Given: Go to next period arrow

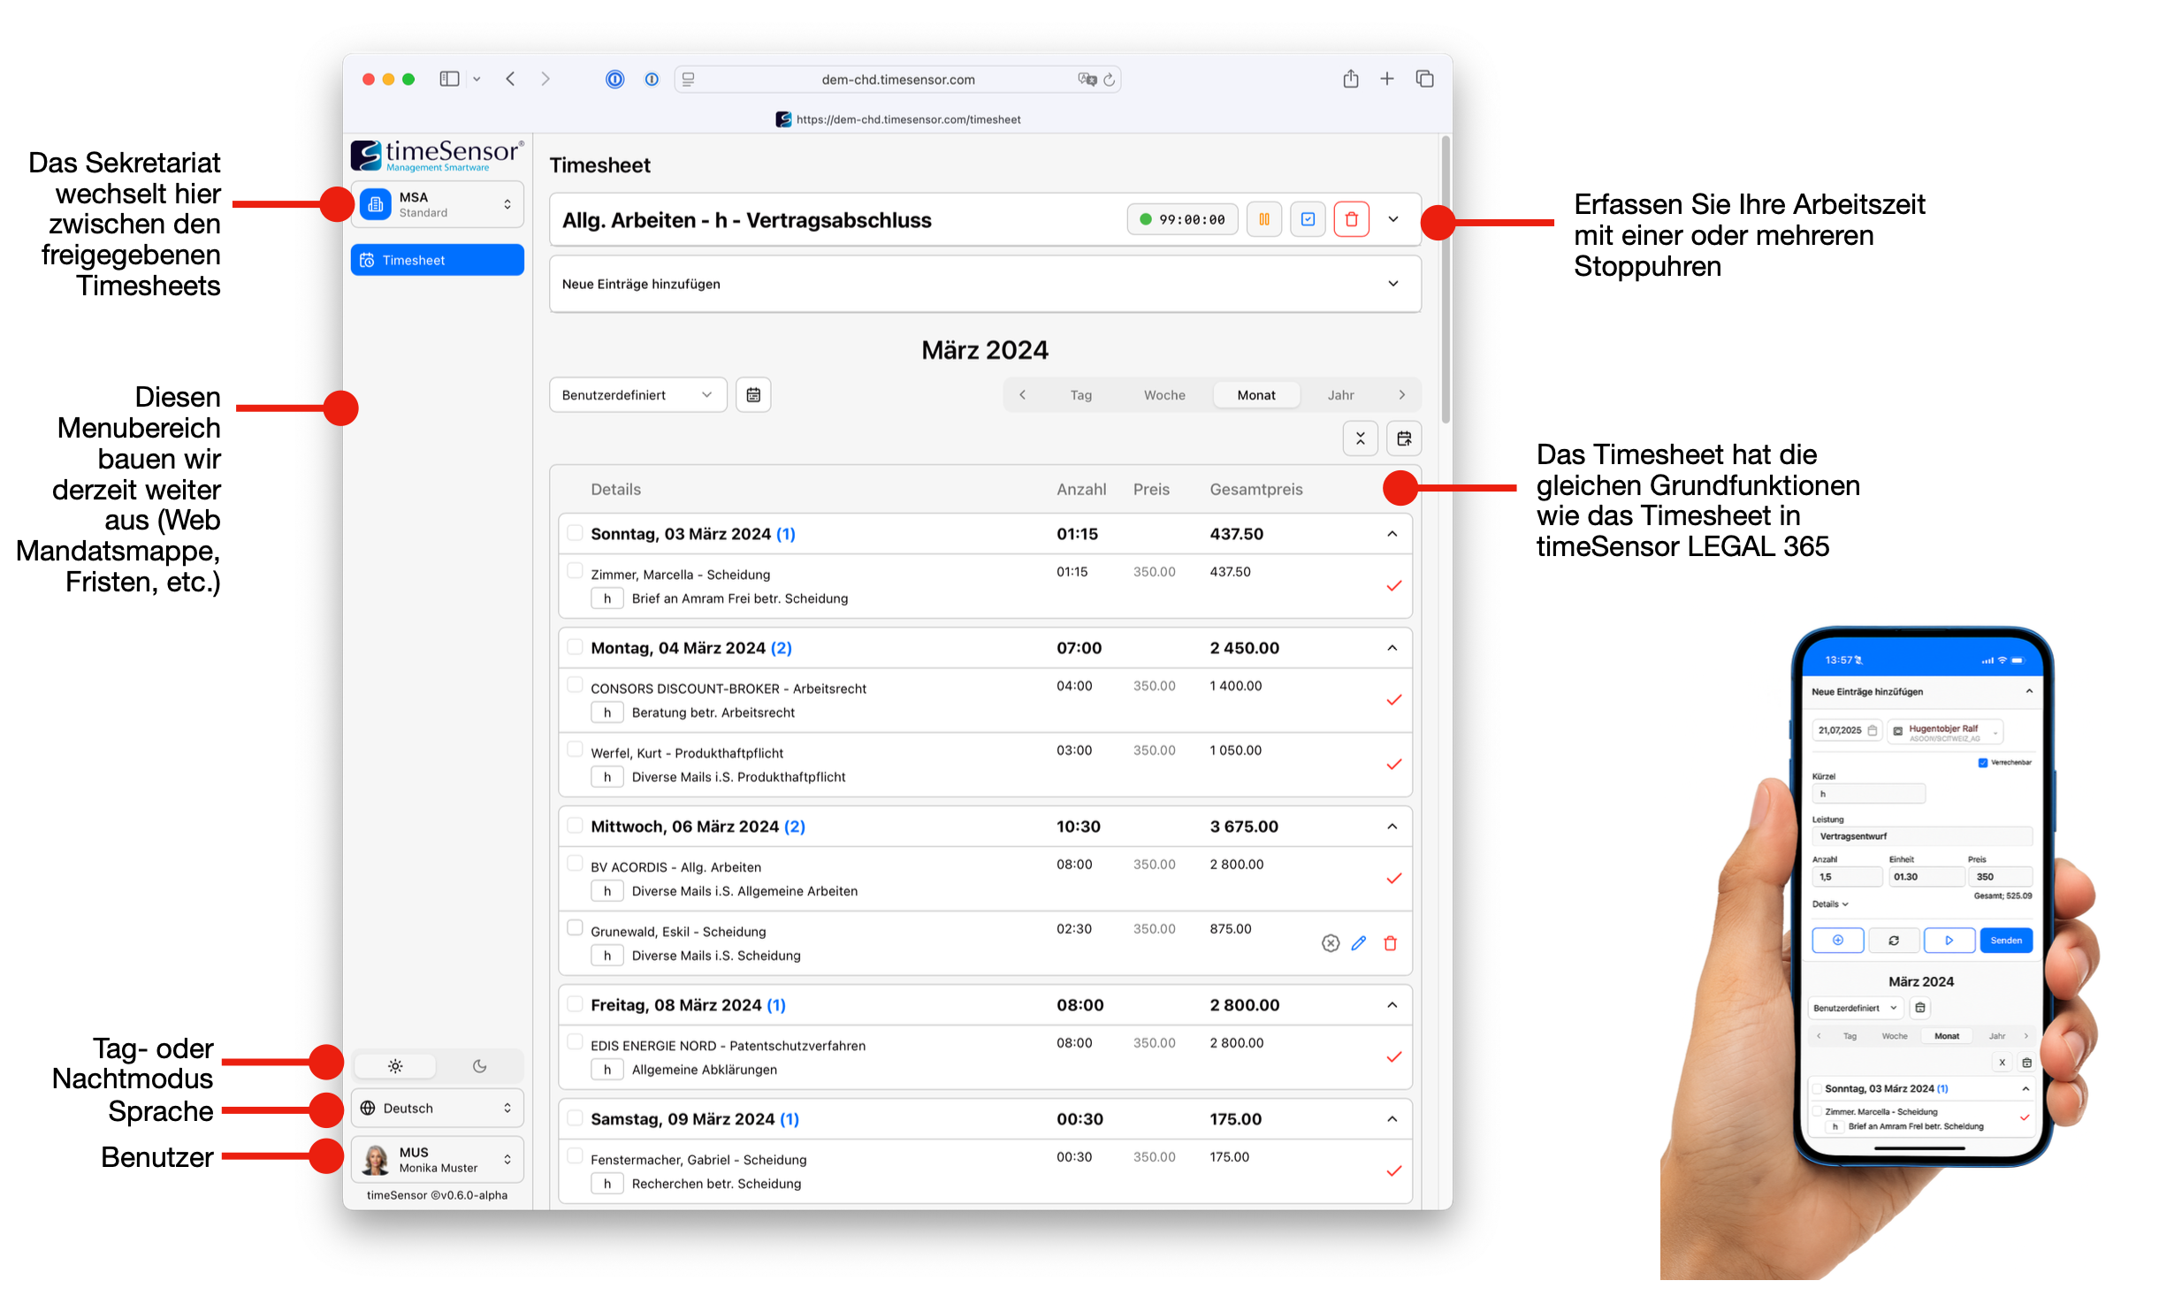Looking at the screenshot, I should [1401, 395].
